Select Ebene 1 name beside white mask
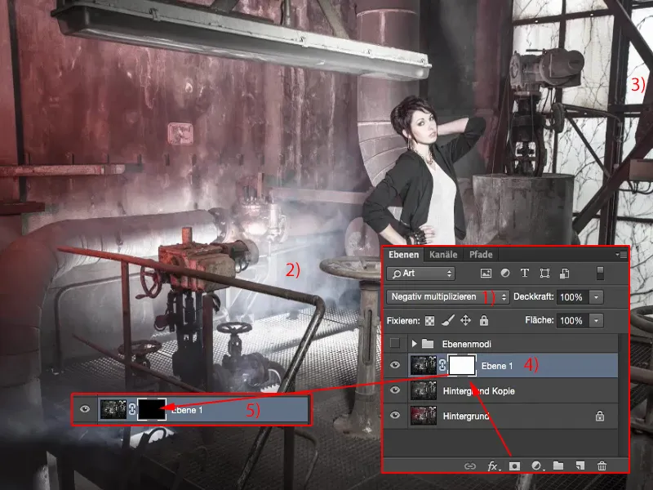The width and height of the screenshot is (653, 490). tap(497, 366)
